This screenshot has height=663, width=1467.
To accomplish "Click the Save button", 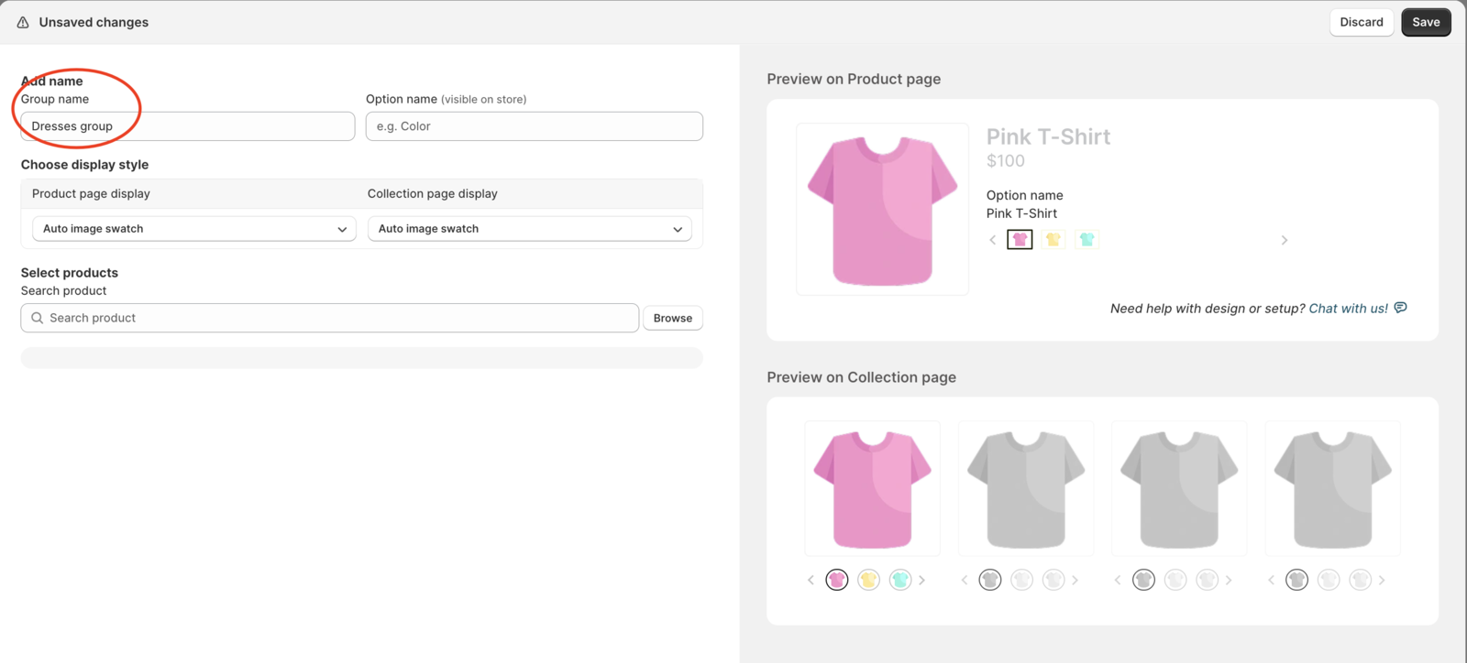I will click(x=1426, y=22).
